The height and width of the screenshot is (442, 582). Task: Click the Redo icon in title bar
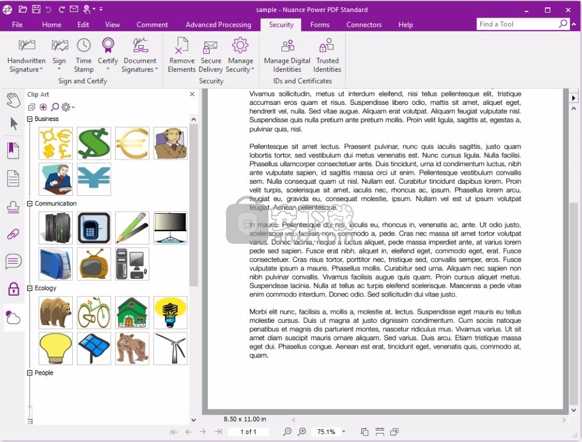coord(61,9)
